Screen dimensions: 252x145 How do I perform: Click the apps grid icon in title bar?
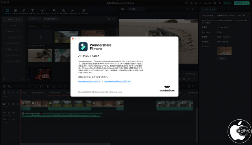pyautogui.click(x=215, y=3)
